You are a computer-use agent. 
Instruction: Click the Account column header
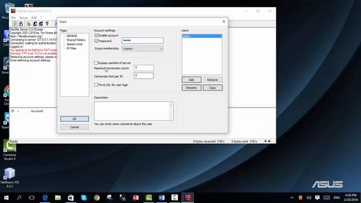(x=37, y=111)
